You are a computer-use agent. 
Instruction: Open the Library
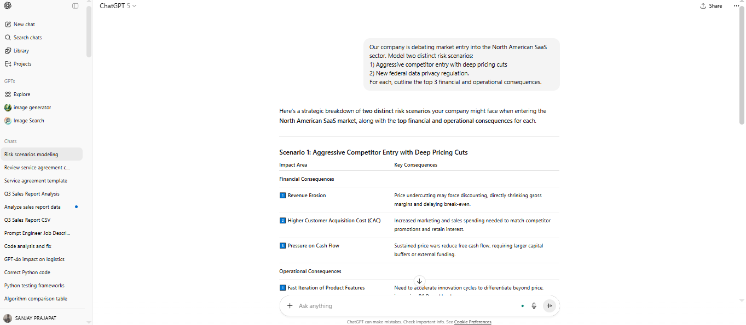21,51
